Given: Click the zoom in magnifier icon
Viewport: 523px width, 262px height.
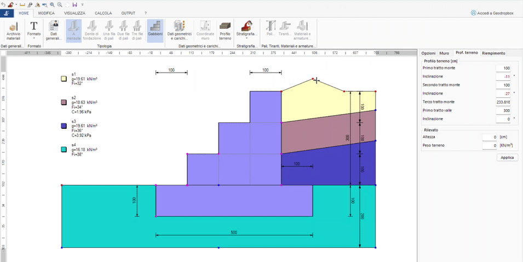Looking at the screenshot, I should (52, 4).
